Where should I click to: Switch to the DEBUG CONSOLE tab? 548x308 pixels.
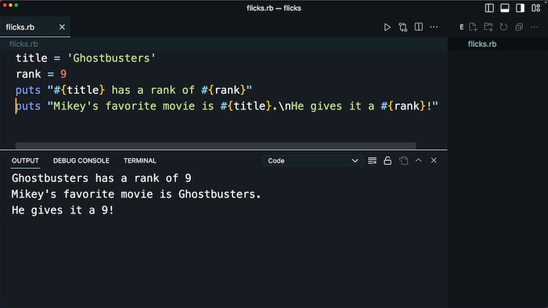[81, 161]
